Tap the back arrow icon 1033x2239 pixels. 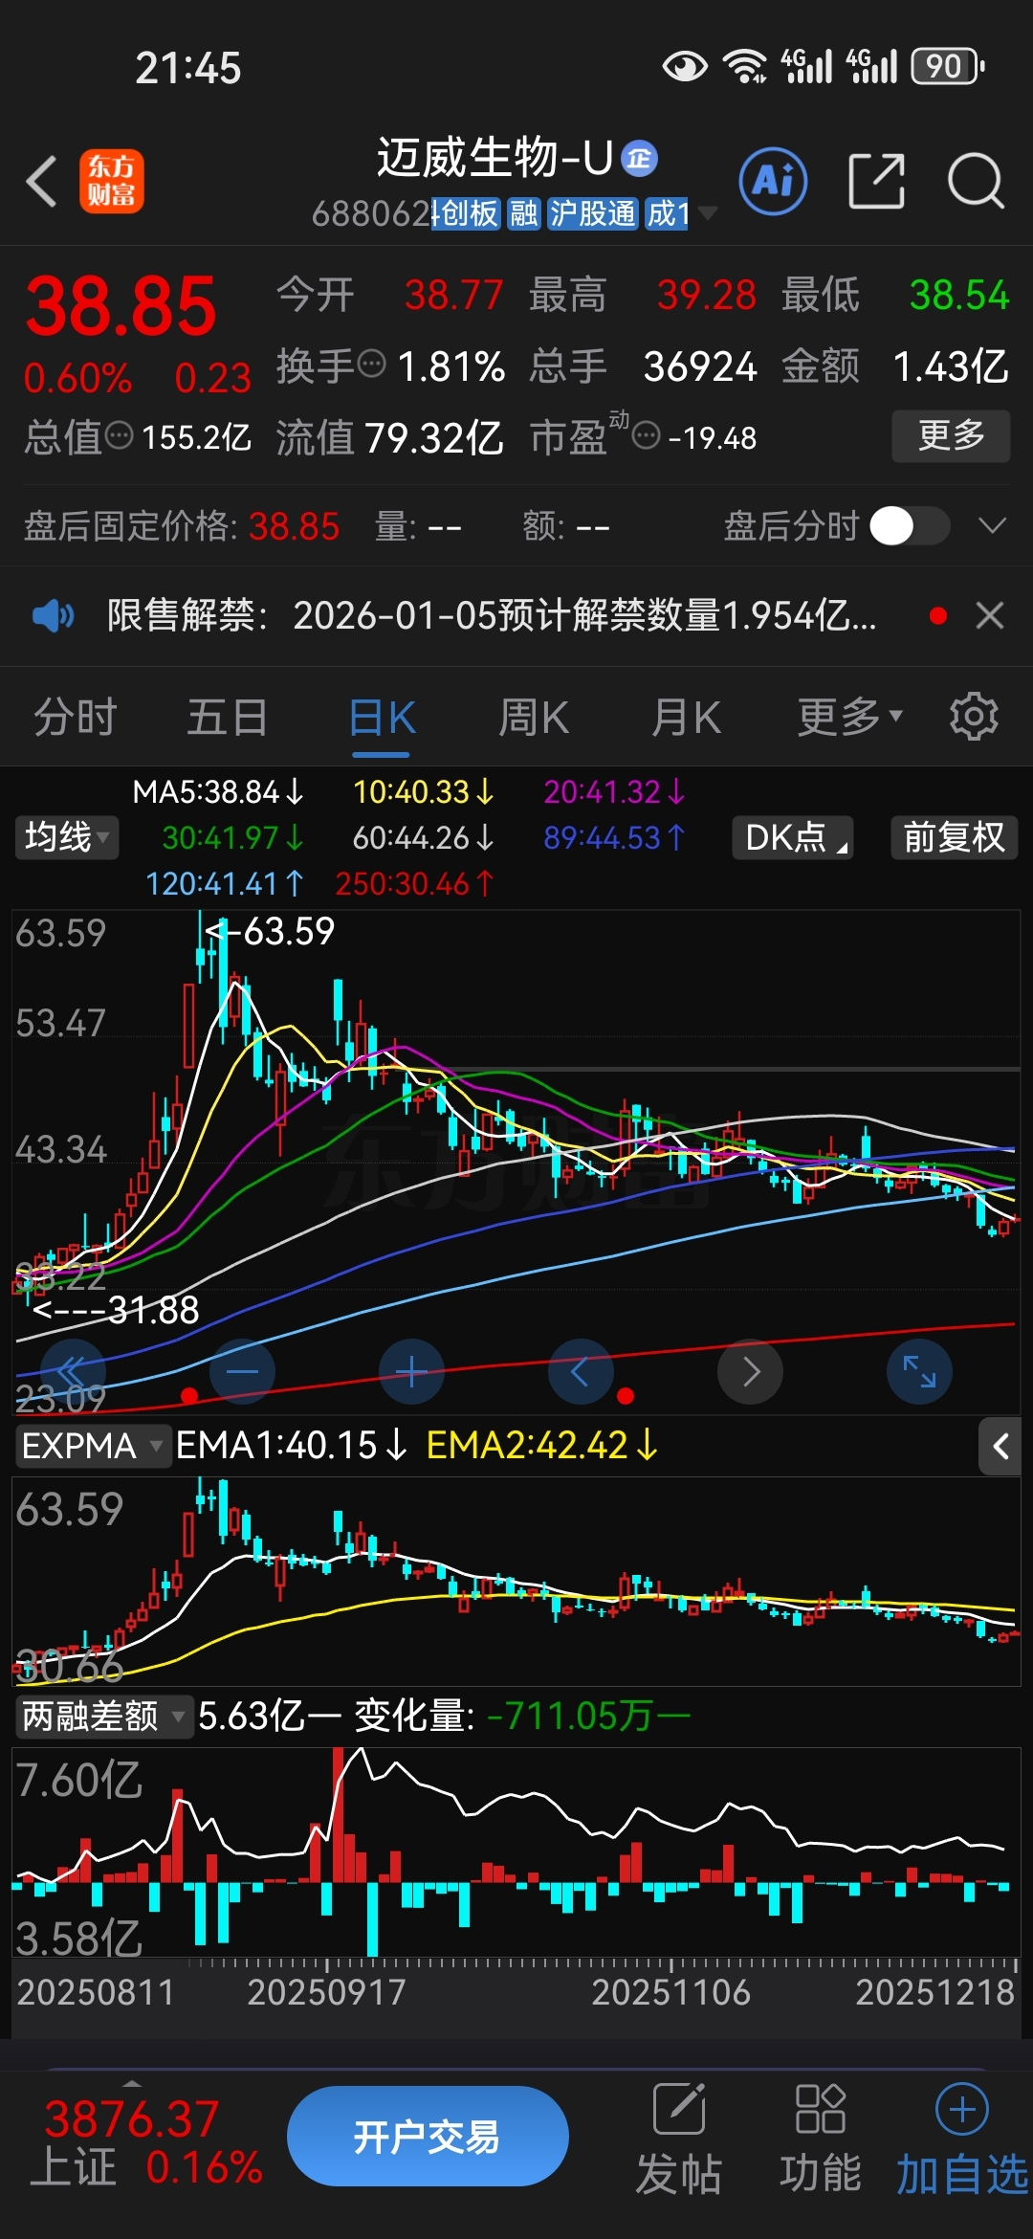(42, 181)
